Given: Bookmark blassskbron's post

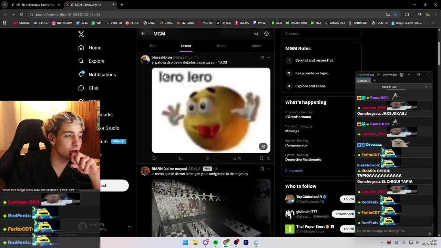Looking at the screenshot, I should click(261, 158).
